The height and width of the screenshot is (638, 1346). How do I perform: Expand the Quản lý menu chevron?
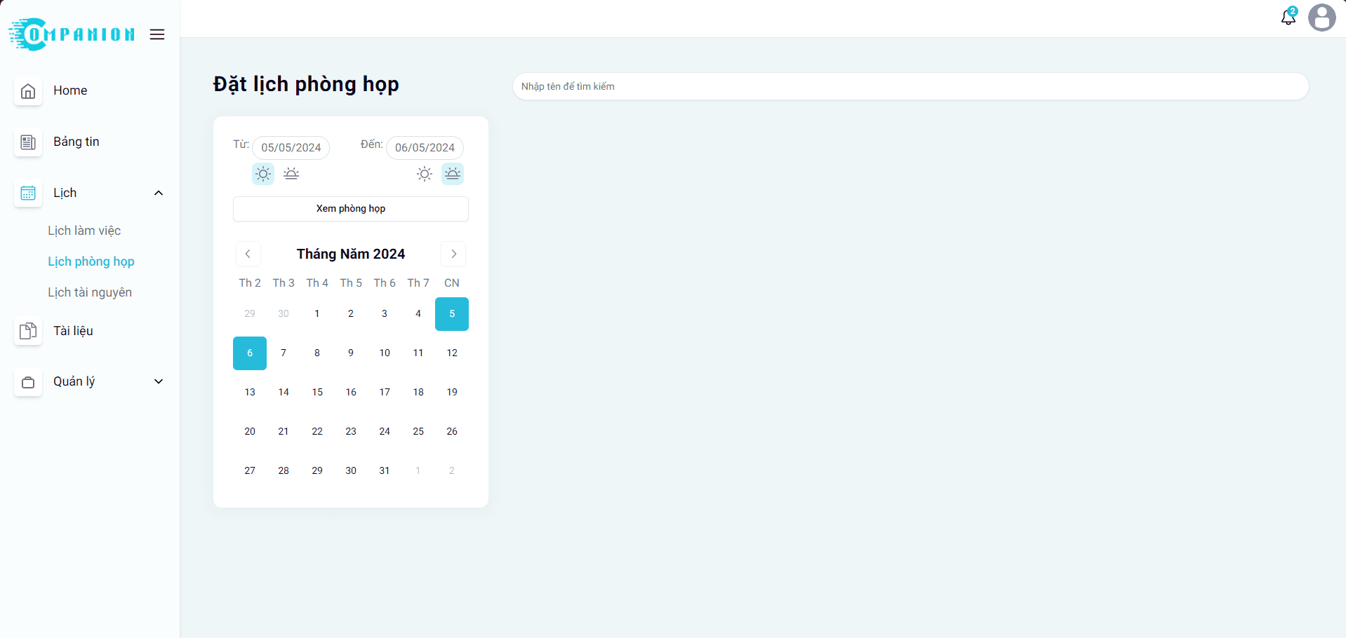(x=159, y=381)
